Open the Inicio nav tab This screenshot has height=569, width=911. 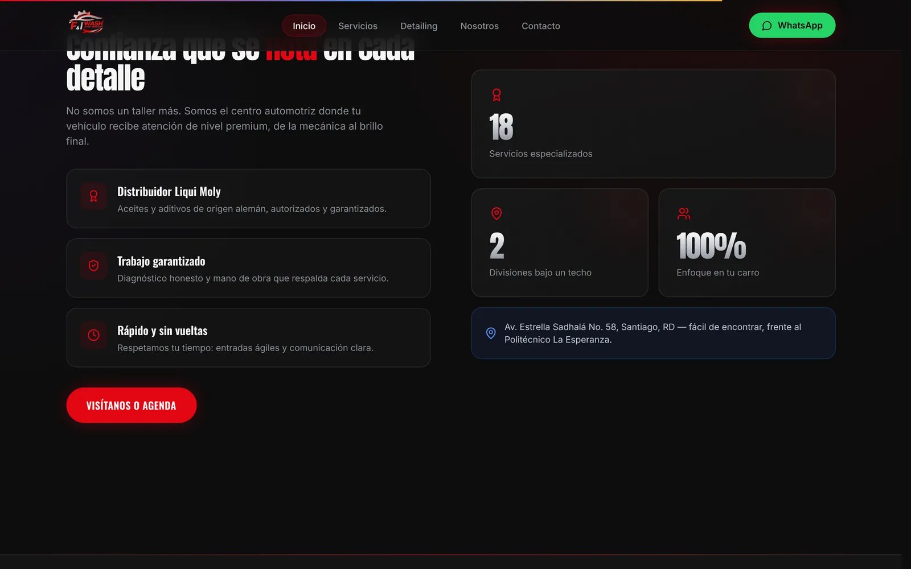click(x=304, y=26)
